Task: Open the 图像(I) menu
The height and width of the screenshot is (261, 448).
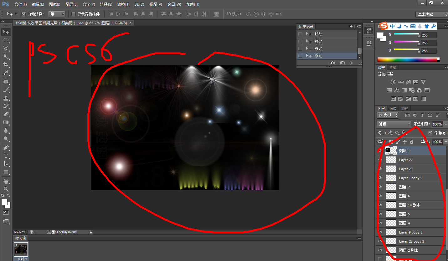Action: (54, 4)
